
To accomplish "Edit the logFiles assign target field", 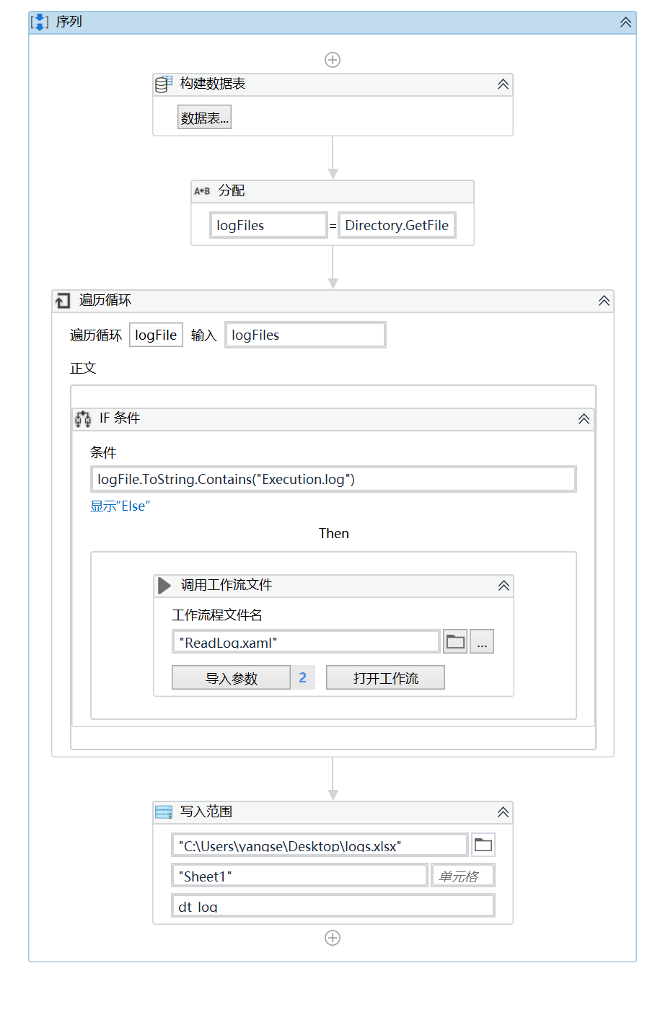I will pos(268,225).
